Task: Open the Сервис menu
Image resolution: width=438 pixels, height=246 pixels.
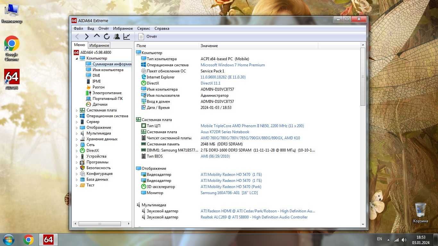Action: (x=143, y=29)
